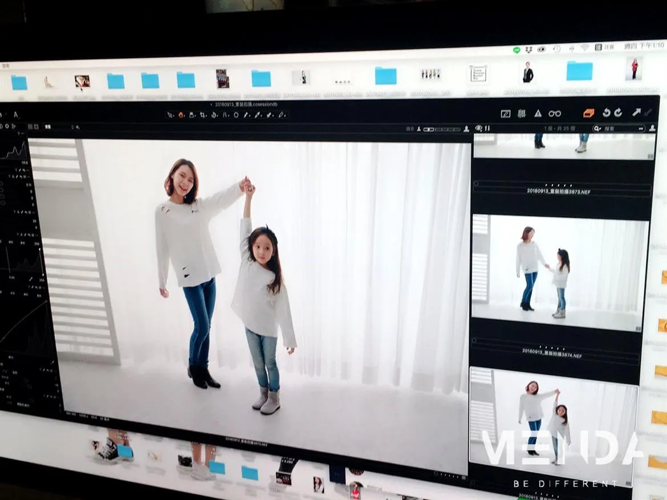Click the exposure warning triangle icon
Image resolution: width=667 pixels, height=500 pixels.
[538, 113]
